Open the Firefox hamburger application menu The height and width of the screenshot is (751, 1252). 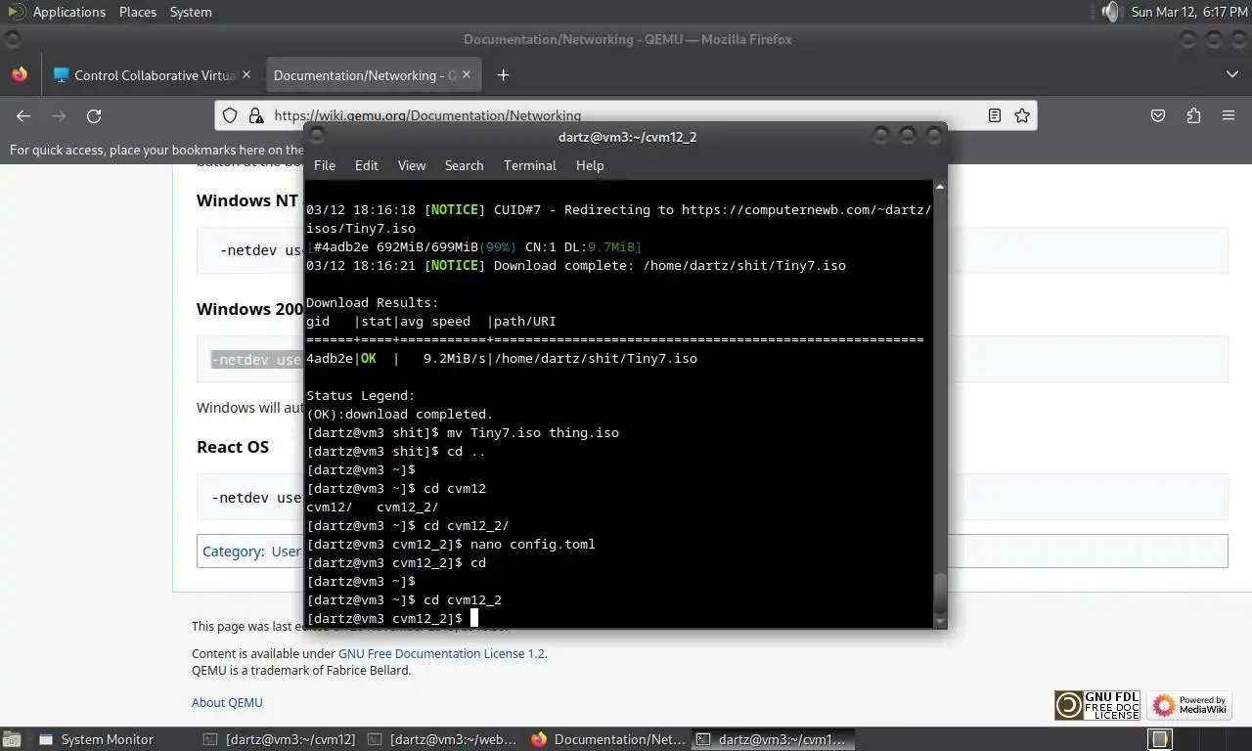tap(1229, 115)
